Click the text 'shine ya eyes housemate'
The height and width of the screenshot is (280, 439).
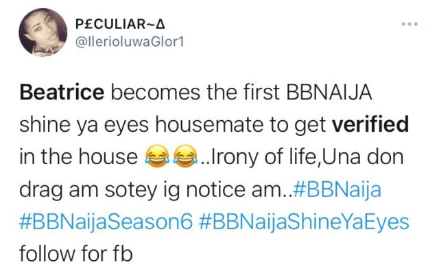pos(142,125)
